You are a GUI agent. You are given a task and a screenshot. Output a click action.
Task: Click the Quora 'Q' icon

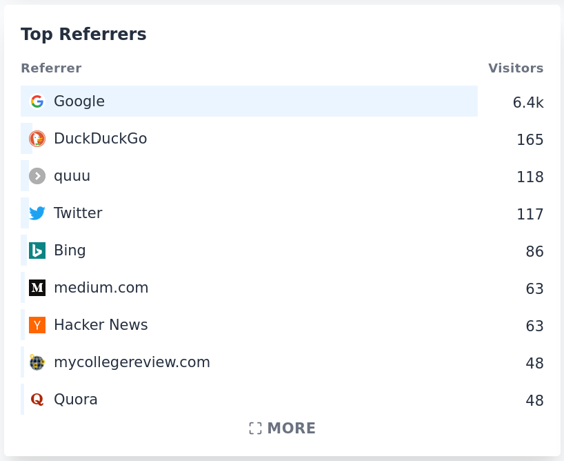click(37, 400)
